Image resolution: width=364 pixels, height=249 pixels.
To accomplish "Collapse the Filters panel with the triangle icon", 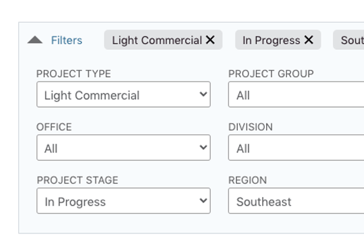I will point(35,40).
